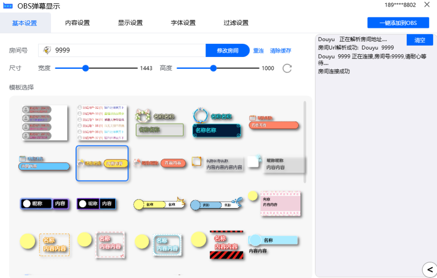Select the light-blue bar 名称 template

(273, 245)
